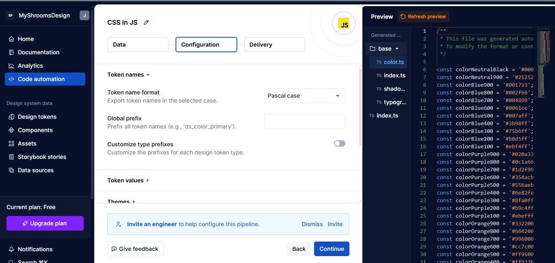
Task: Edit the pipeline name with the pencil icon
Action: [146, 22]
